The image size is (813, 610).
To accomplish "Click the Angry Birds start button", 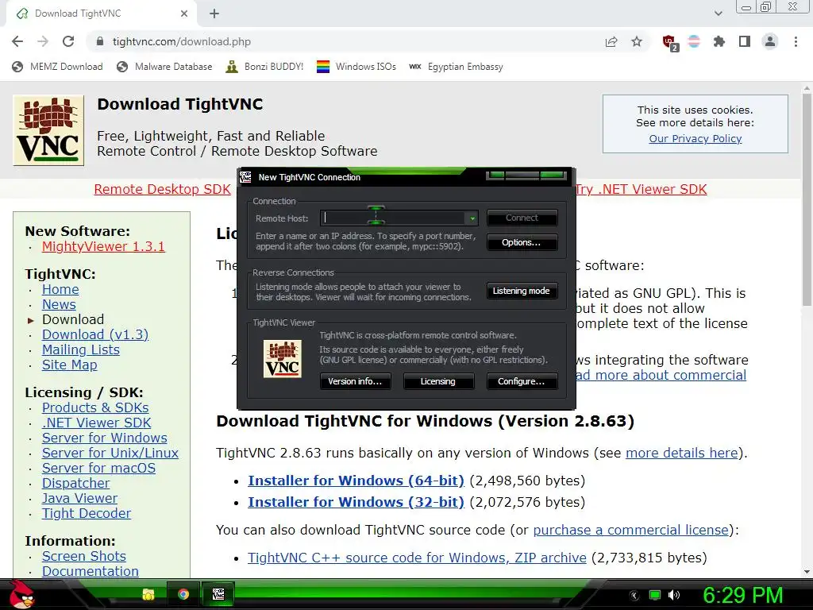I will click(21, 594).
